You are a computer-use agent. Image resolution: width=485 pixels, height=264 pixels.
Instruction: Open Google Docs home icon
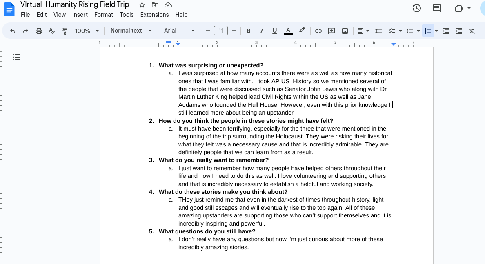point(9,9)
